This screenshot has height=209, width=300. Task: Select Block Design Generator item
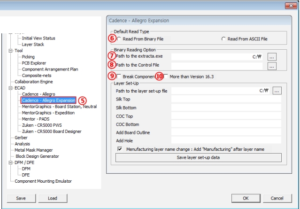pos(37,156)
